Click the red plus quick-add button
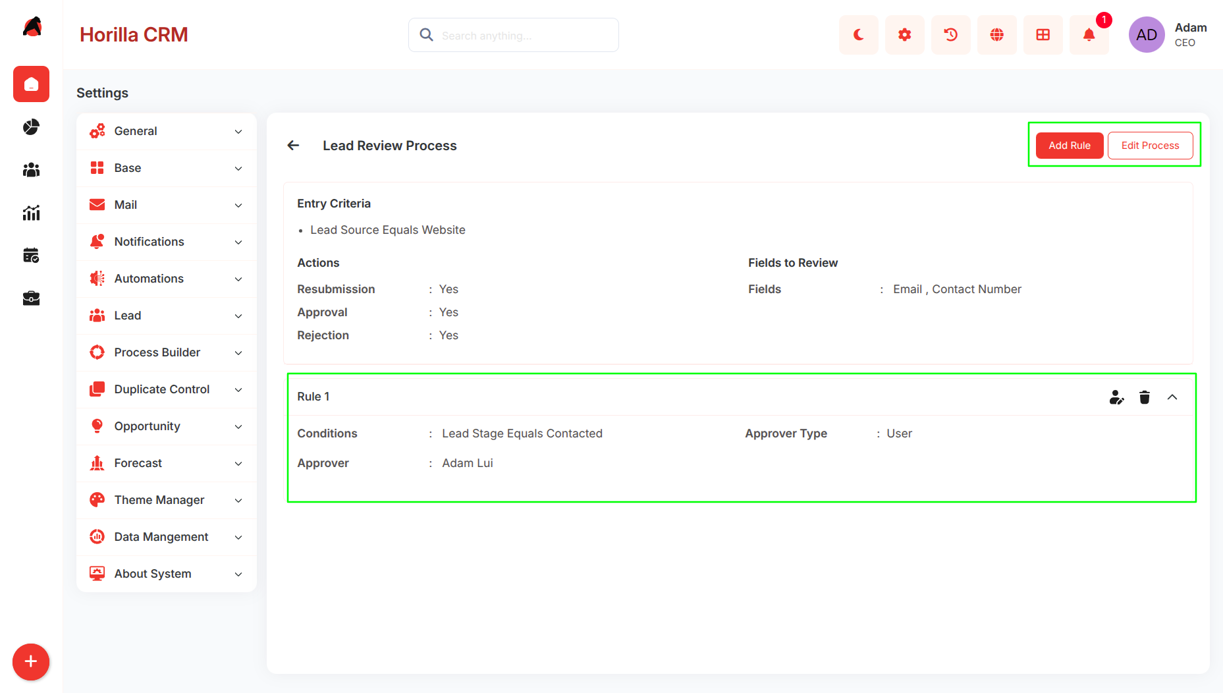 (31, 661)
